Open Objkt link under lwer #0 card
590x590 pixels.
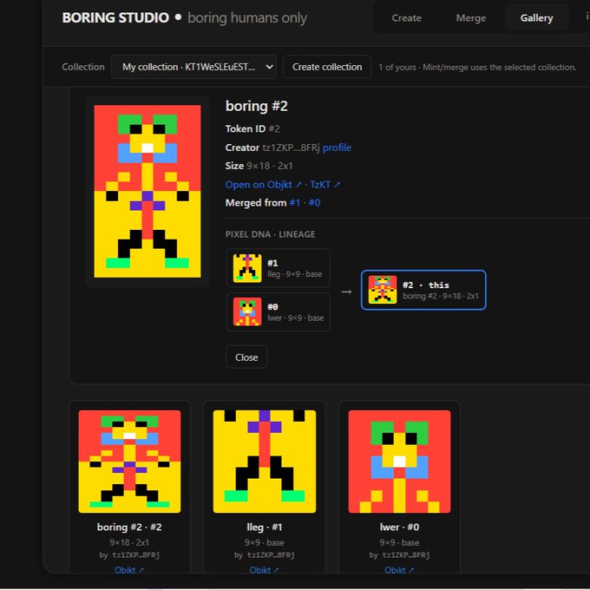(399, 570)
